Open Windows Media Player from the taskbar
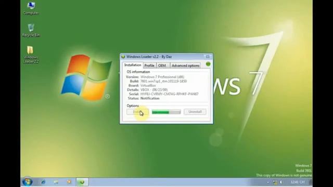The image size is (333, 187). click(x=69, y=182)
